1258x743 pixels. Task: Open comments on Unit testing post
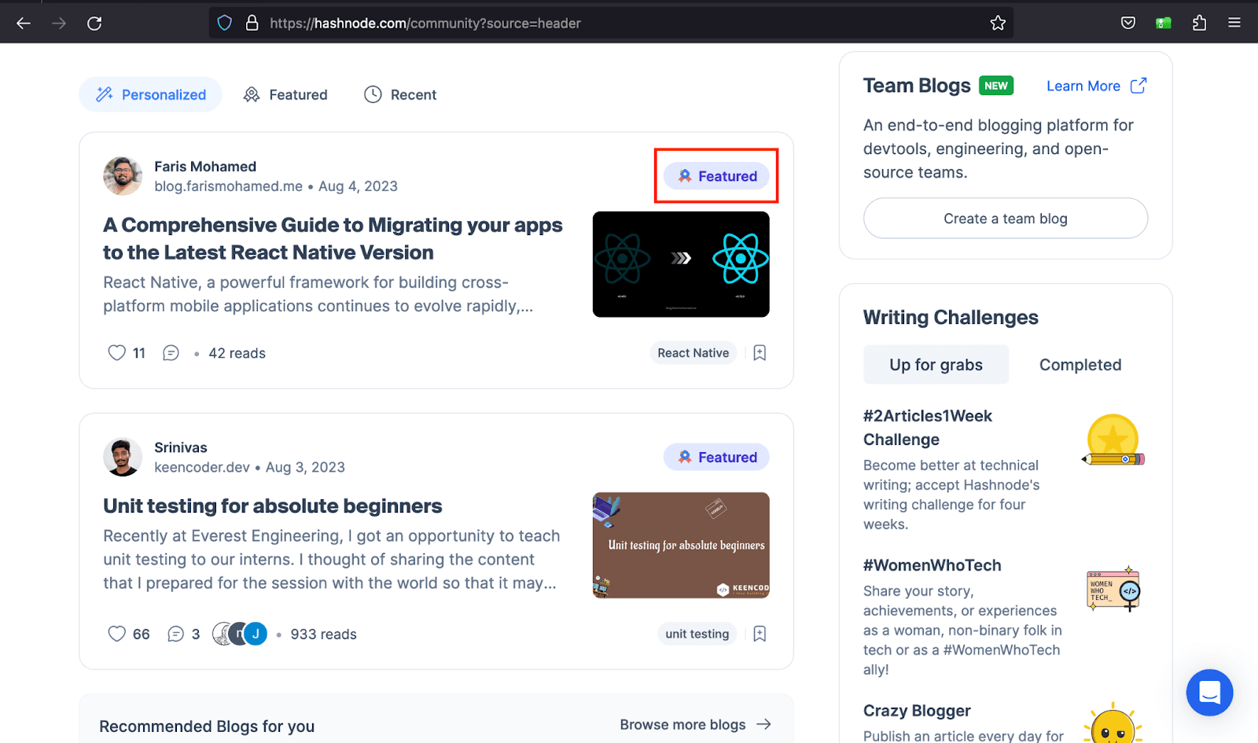[176, 634]
